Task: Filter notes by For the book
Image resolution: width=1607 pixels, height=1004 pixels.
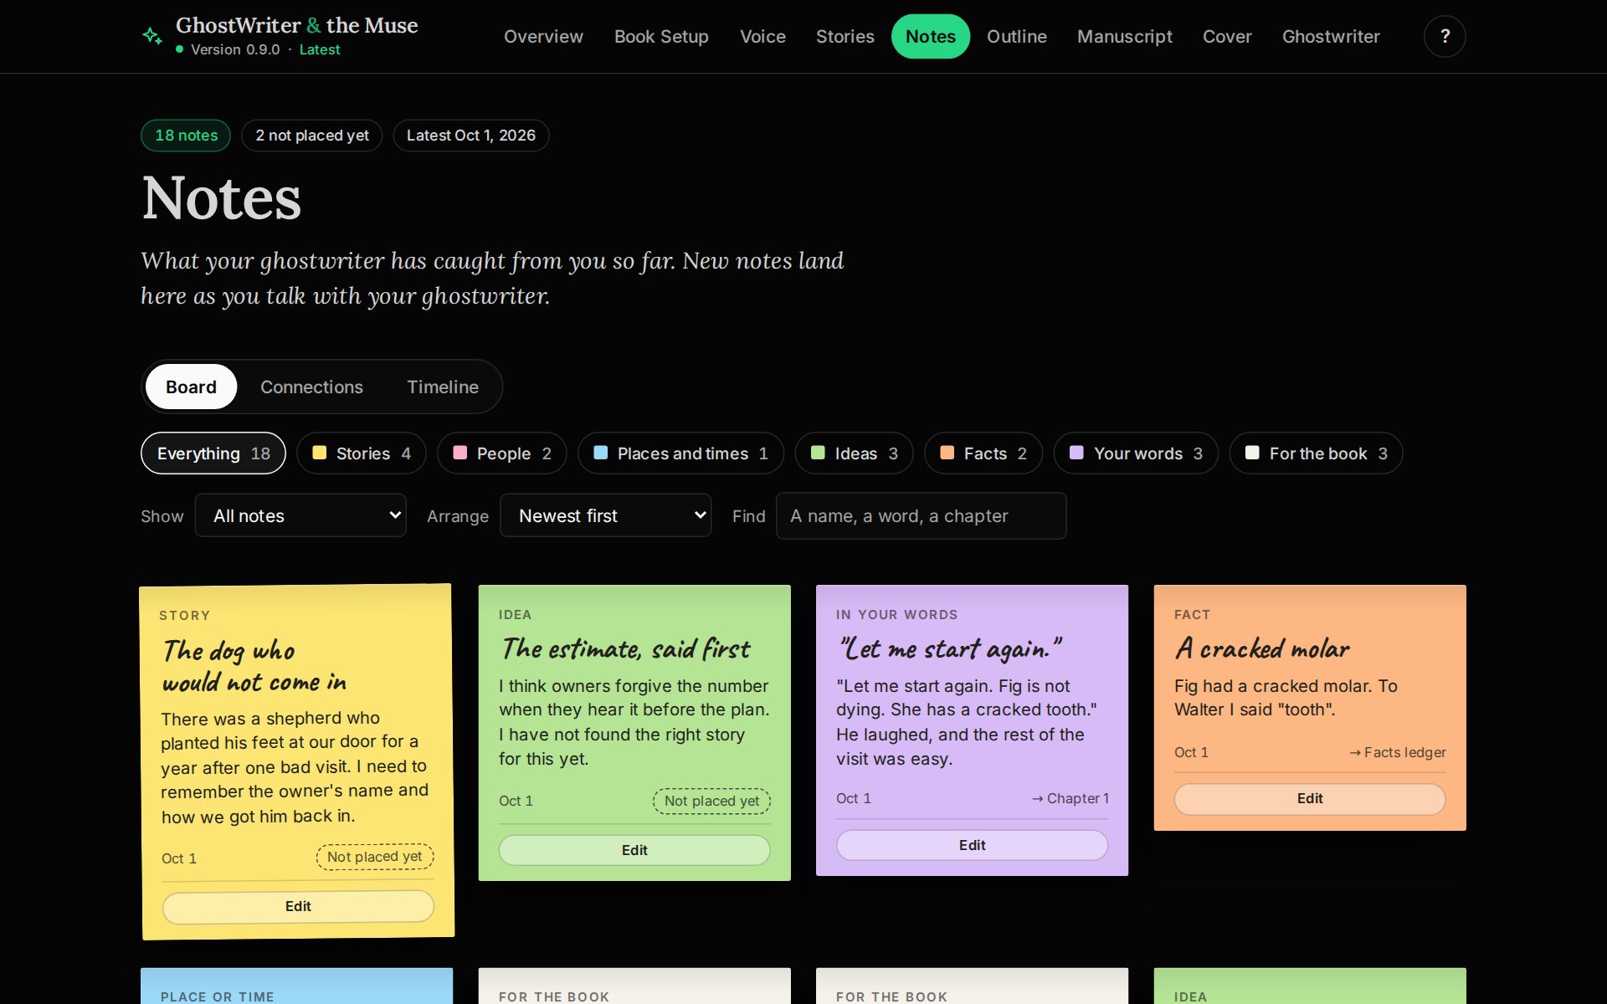Action: point(1316,453)
